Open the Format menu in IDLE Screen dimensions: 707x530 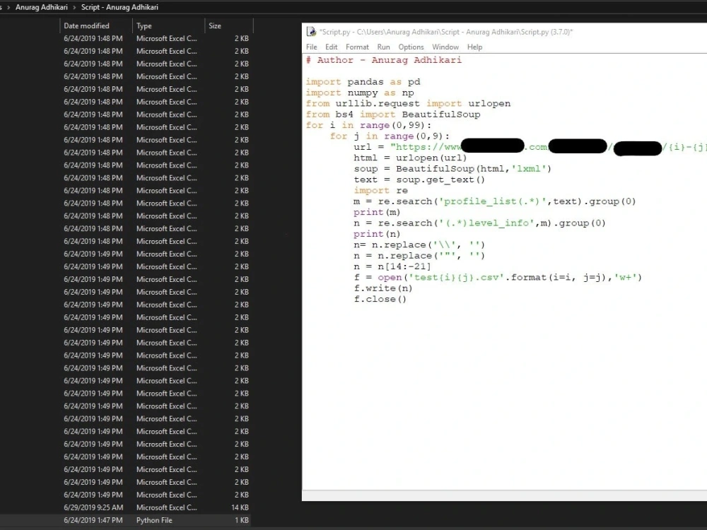click(357, 47)
